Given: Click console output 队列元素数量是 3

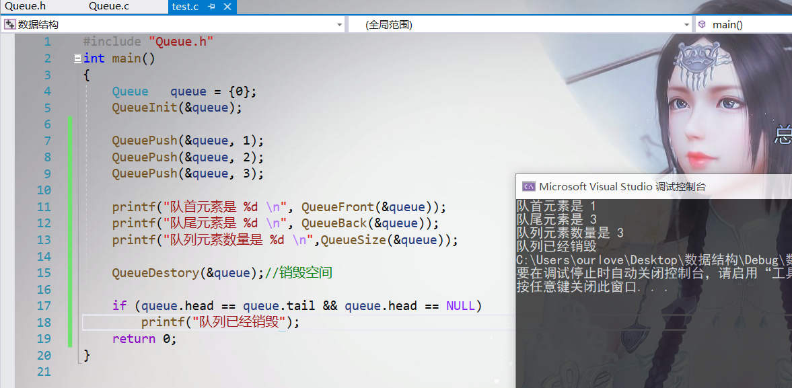Looking at the screenshot, I should coord(570,233).
